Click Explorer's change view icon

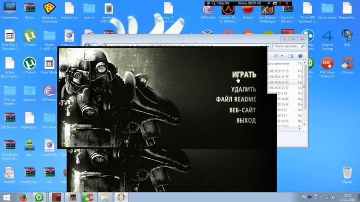(x=276, y=56)
